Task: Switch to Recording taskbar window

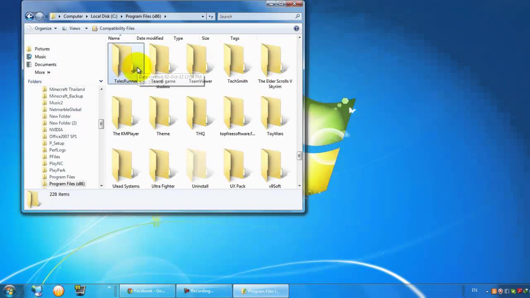Action: click(204, 291)
